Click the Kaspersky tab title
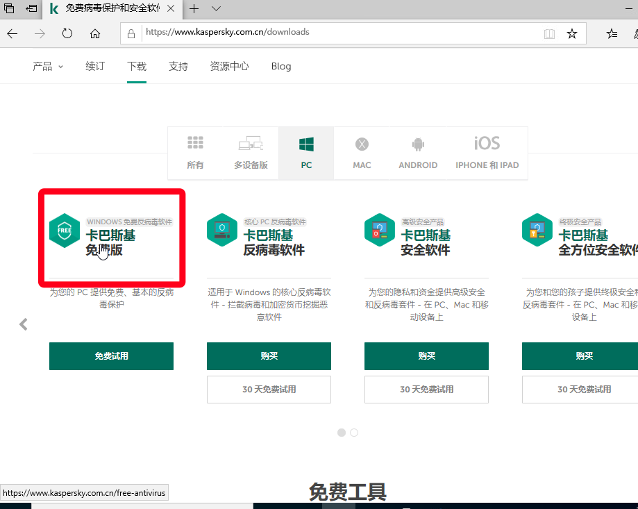 click(112, 8)
